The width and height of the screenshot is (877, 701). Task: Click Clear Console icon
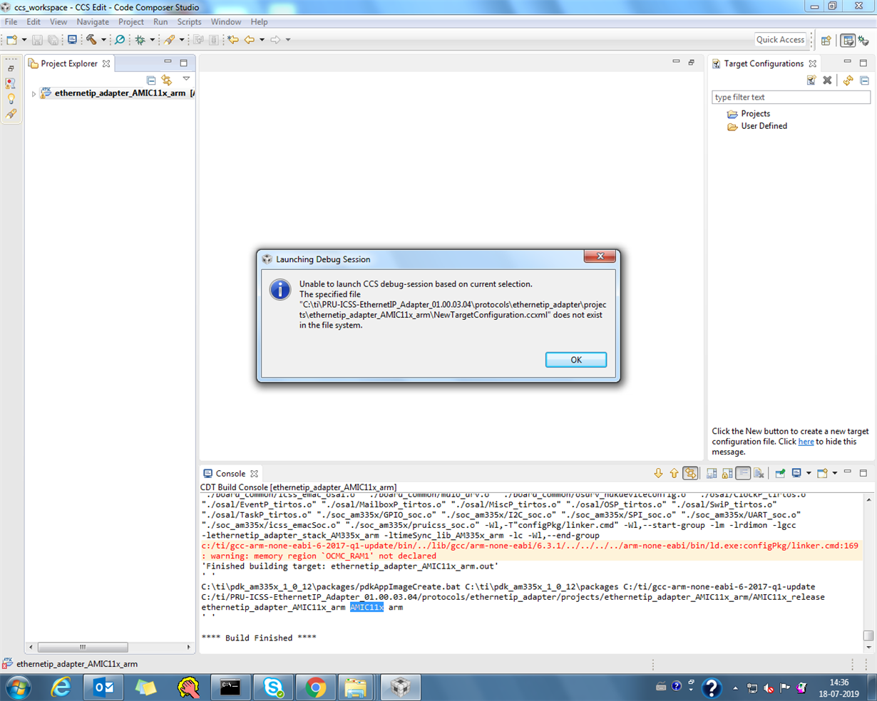point(759,473)
